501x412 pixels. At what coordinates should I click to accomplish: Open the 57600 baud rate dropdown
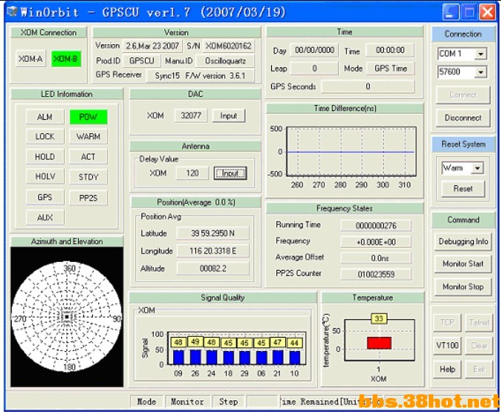point(480,72)
